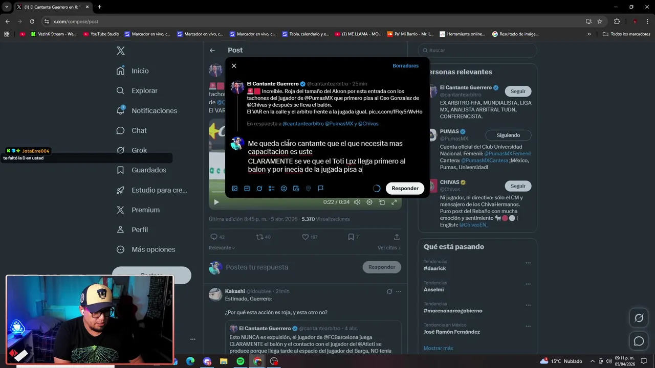655x368 pixels.
Task: Add a poll to the reply
Action: (x=272, y=189)
